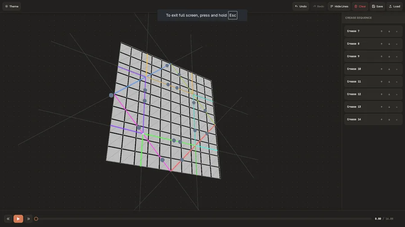Save the crease pattern
Image resolution: width=405 pixels, height=227 pixels.
[378, 6]
